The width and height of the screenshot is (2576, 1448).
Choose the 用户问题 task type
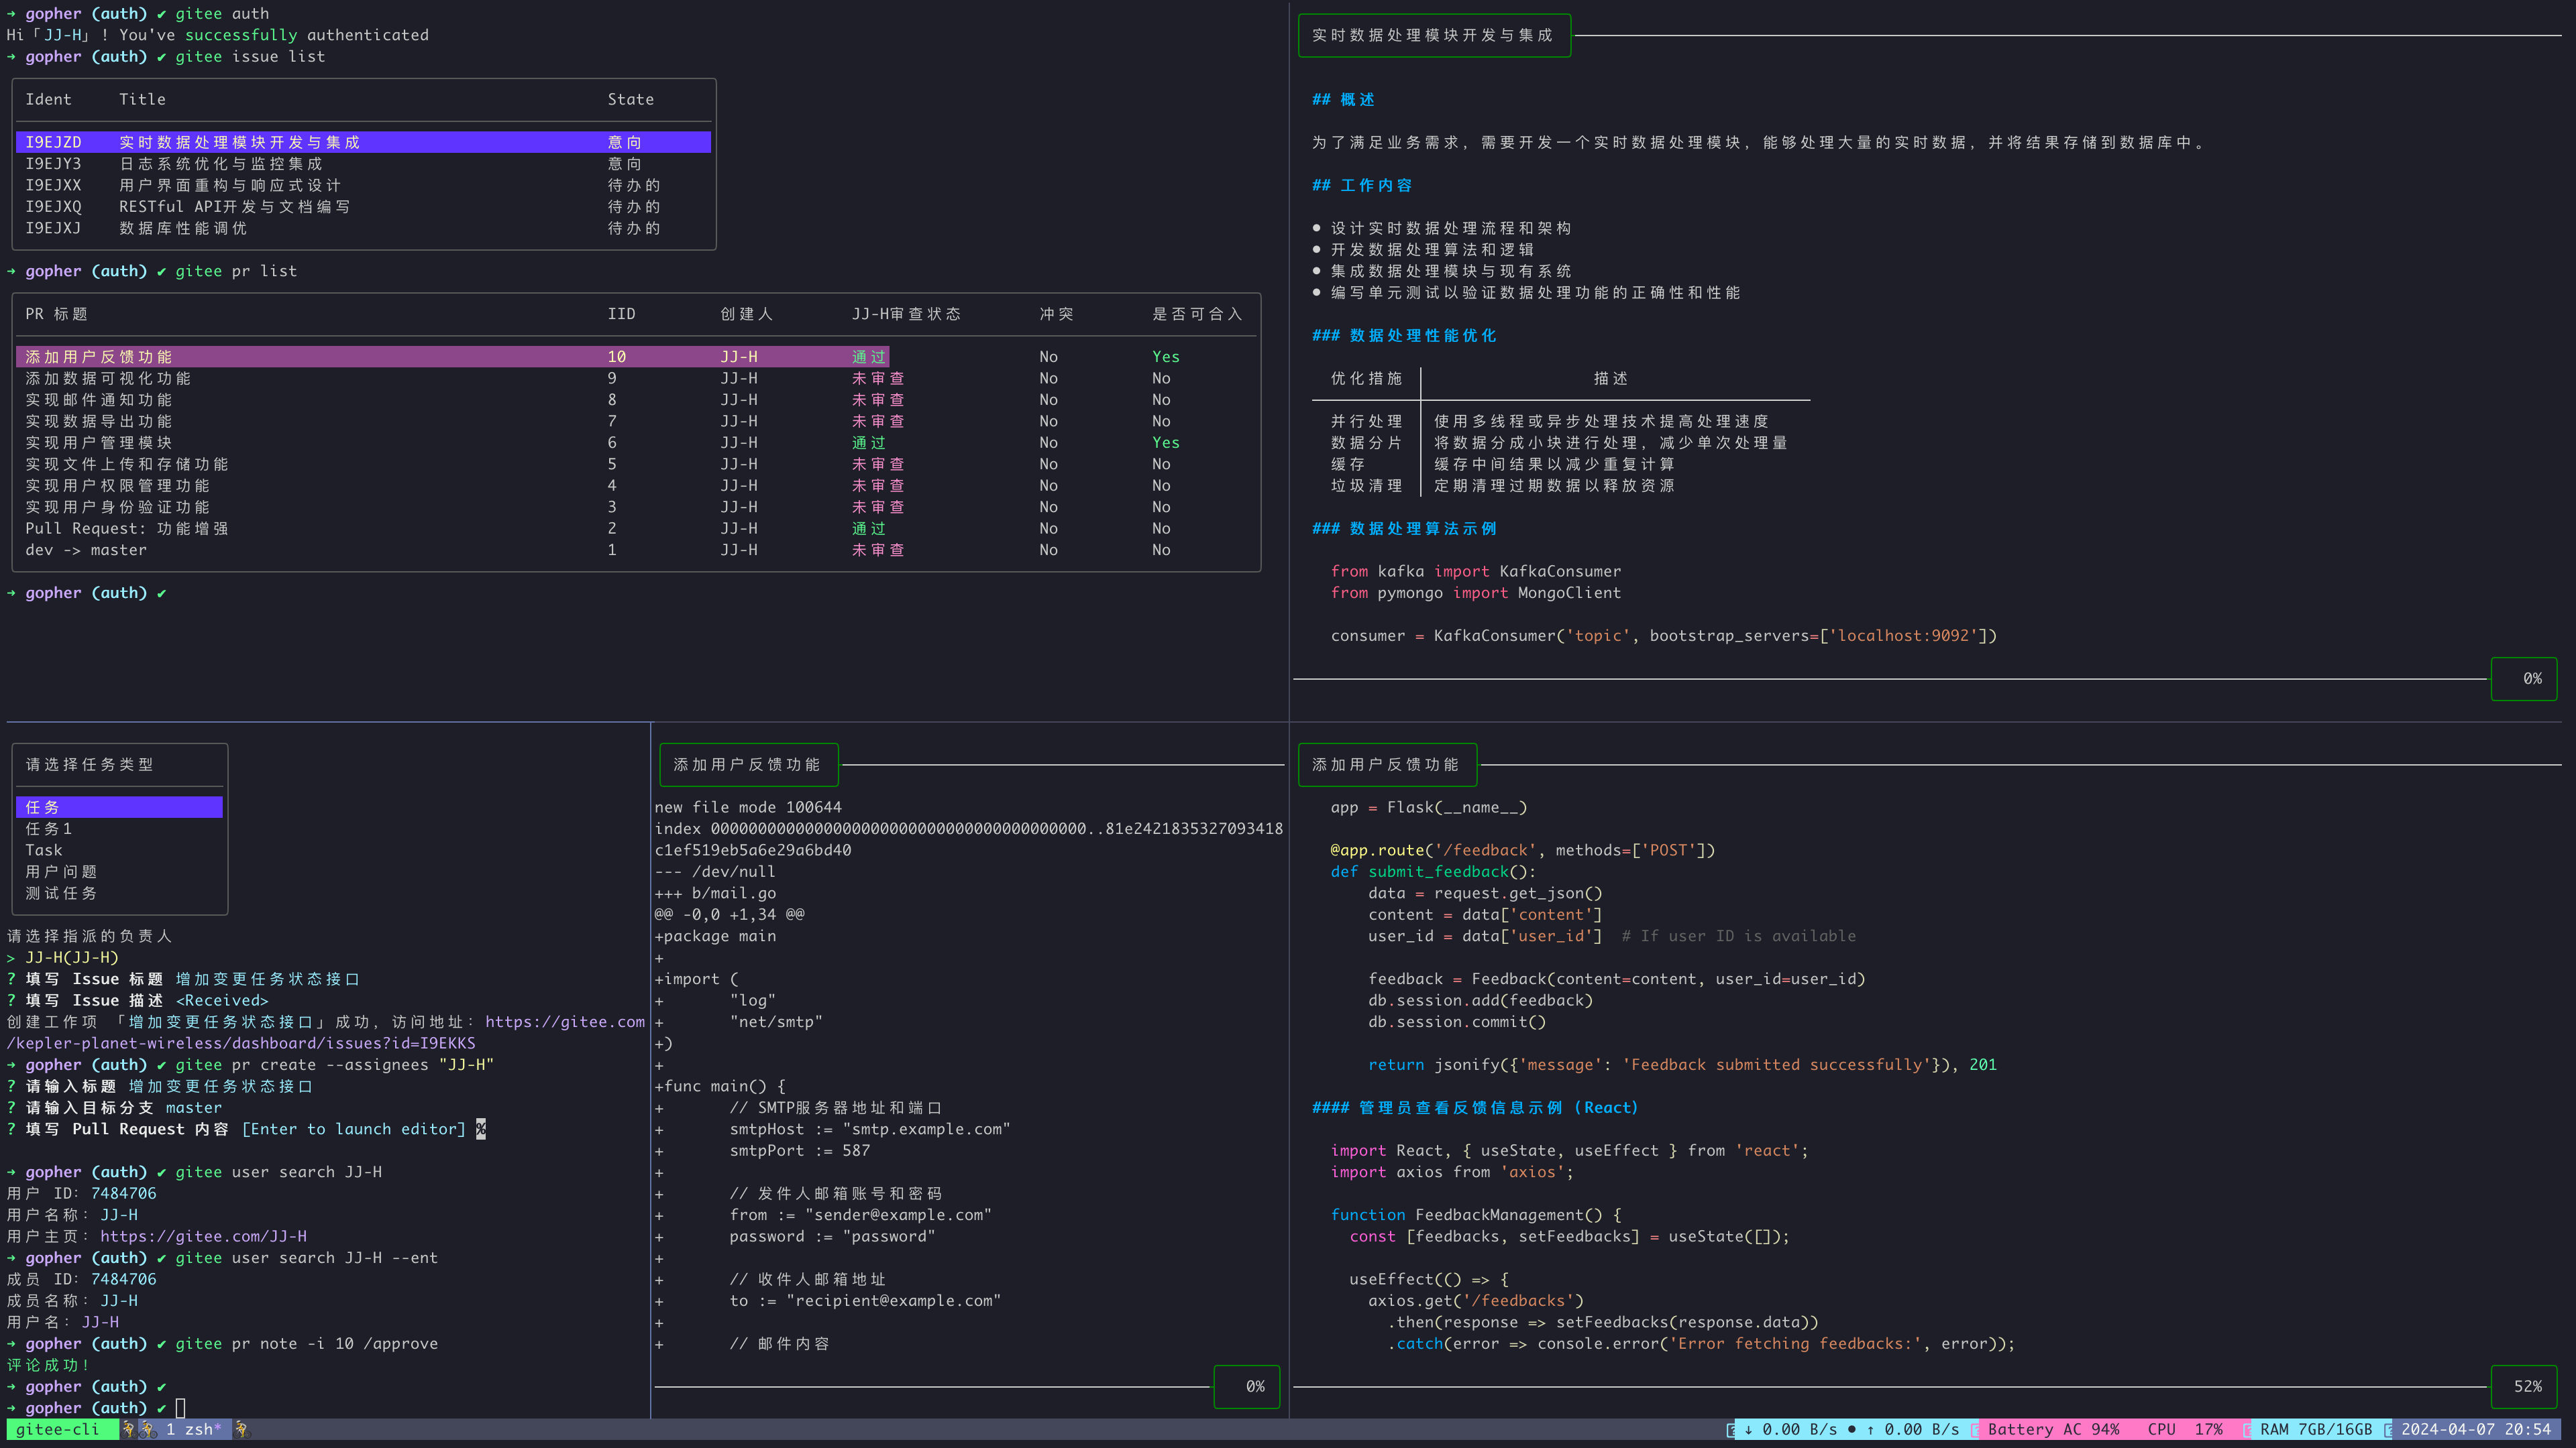119,871
